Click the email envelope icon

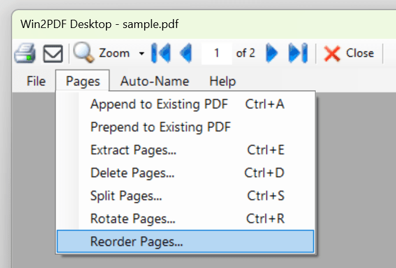click(x=52, y=54)
